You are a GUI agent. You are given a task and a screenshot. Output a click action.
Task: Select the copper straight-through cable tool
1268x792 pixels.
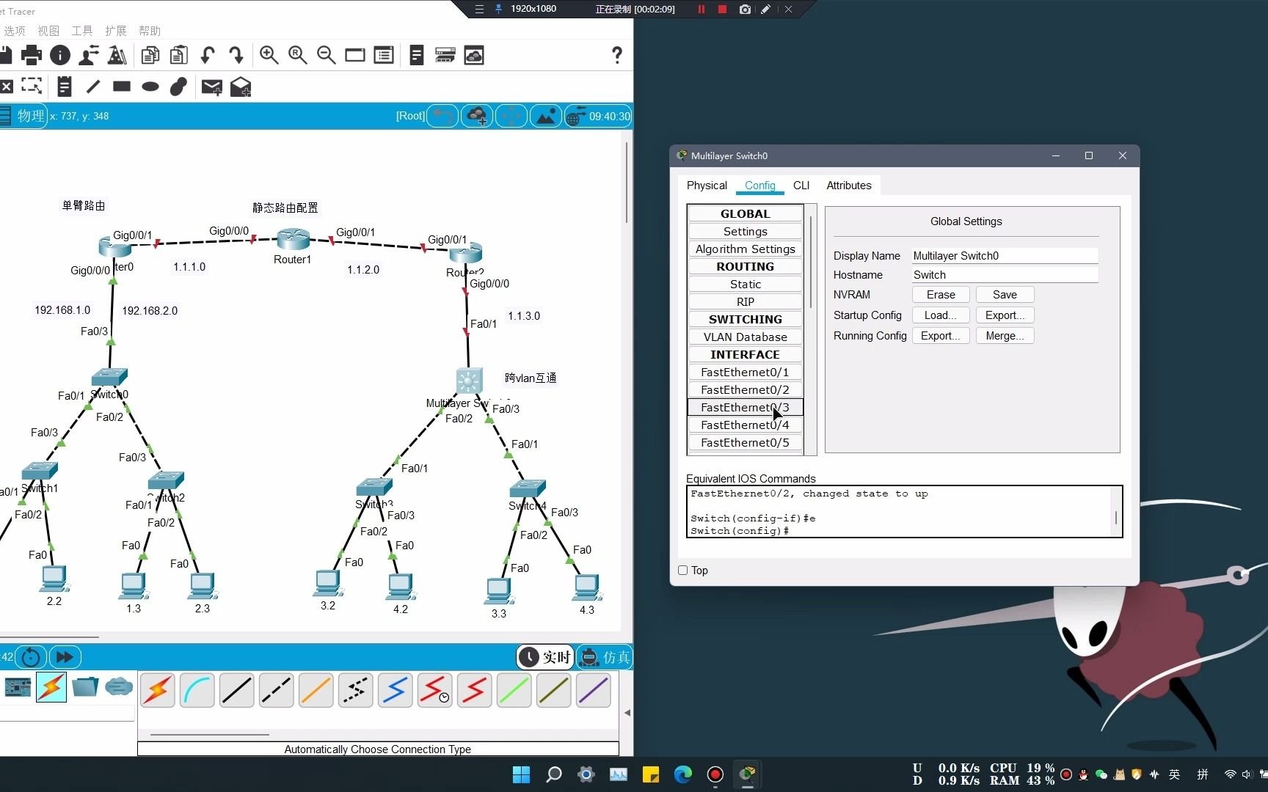(x=236, y=690)
